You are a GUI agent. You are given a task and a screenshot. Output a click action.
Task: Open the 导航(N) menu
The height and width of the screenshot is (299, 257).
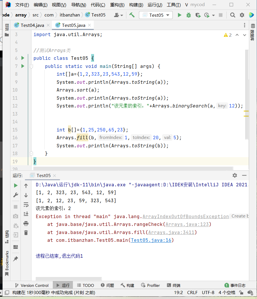point(79,5)
